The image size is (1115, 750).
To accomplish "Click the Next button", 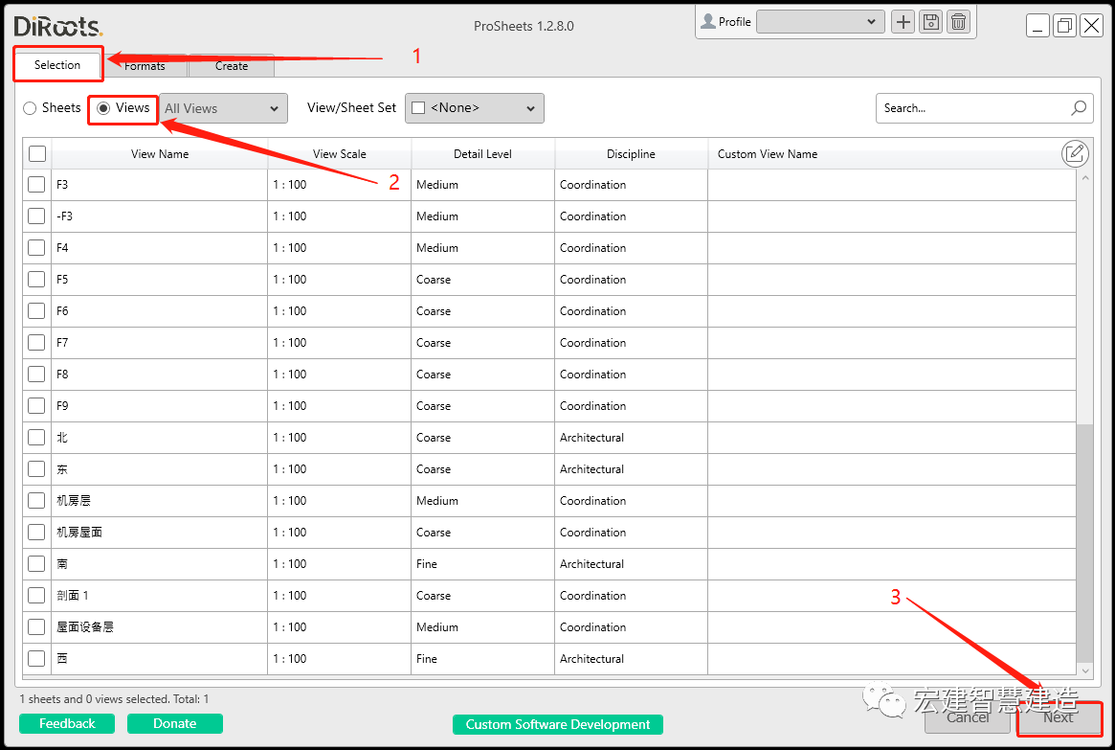I will [x=1059, y=718].
